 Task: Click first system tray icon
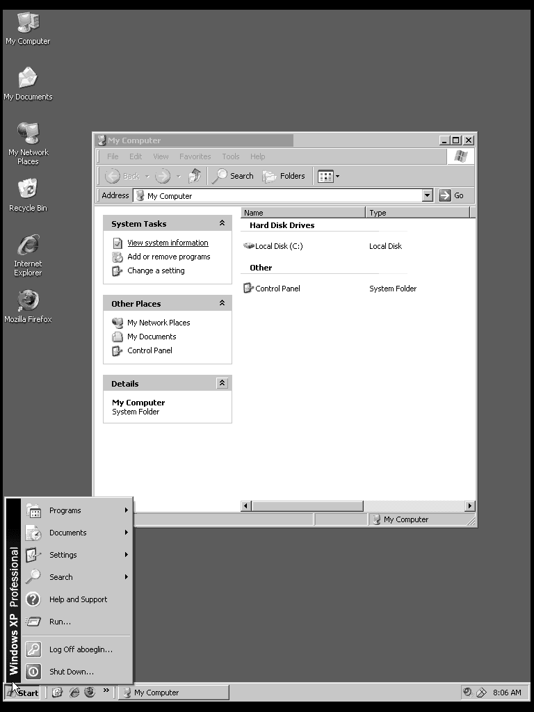(x=468, y=692)
